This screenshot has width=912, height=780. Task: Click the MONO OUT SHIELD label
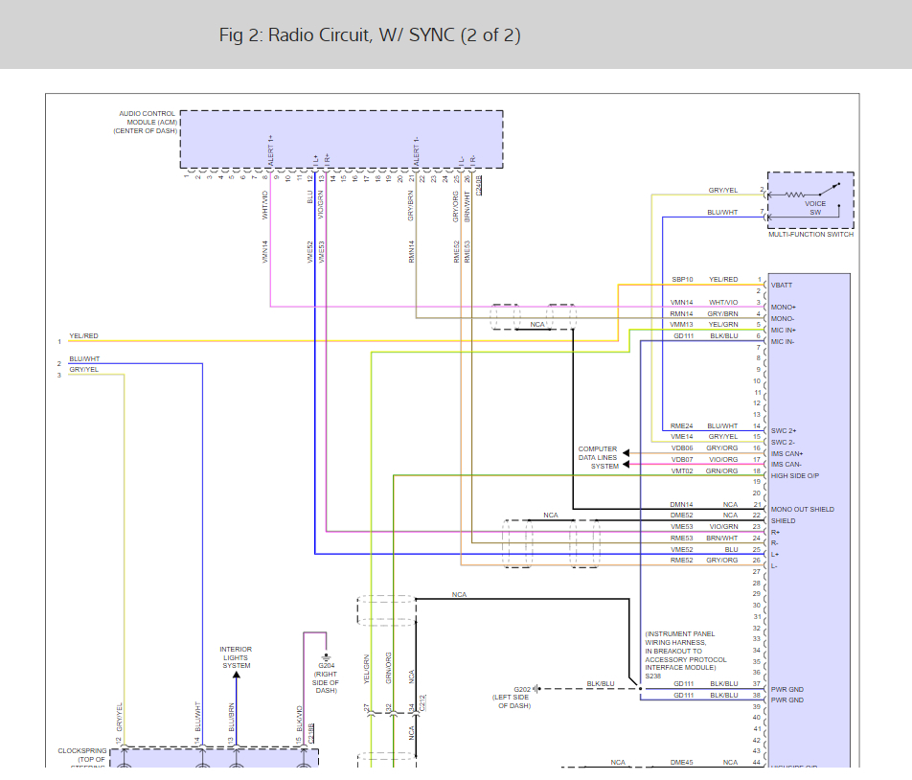pos(802,510)
